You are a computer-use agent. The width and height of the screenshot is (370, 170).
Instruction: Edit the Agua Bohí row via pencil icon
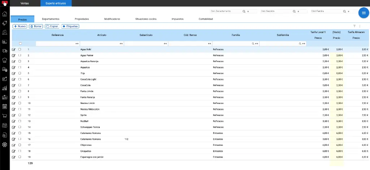(x=14, y=49)
